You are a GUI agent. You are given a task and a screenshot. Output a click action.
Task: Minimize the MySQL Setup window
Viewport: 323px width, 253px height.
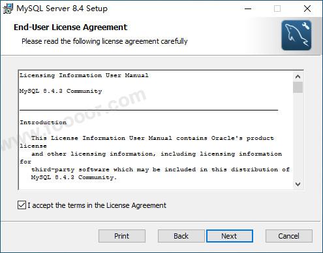248,8
